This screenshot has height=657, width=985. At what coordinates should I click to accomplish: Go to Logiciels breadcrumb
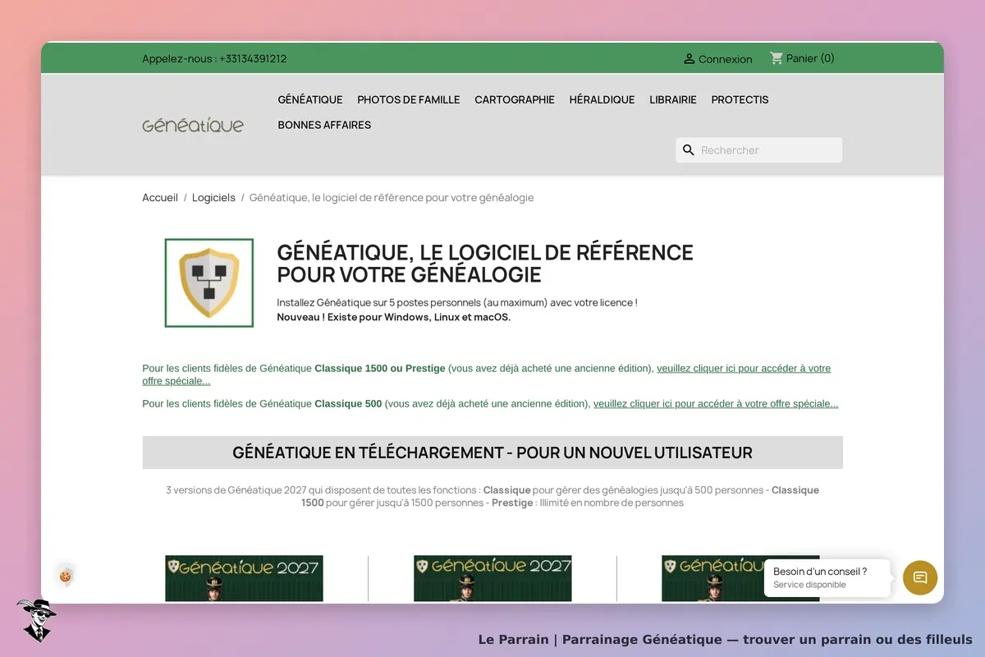[x=213, y=198]
